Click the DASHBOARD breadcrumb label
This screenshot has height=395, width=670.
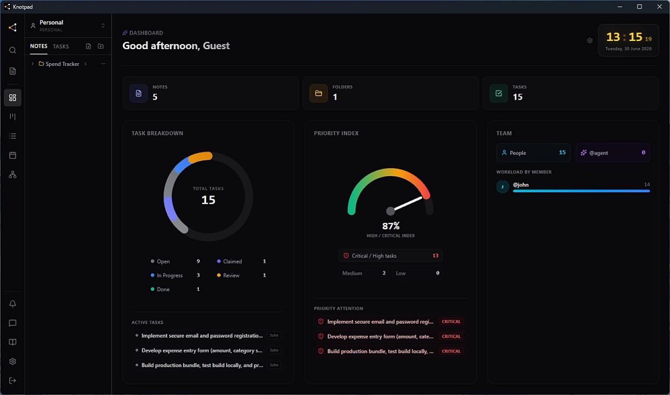click(146, 33)
